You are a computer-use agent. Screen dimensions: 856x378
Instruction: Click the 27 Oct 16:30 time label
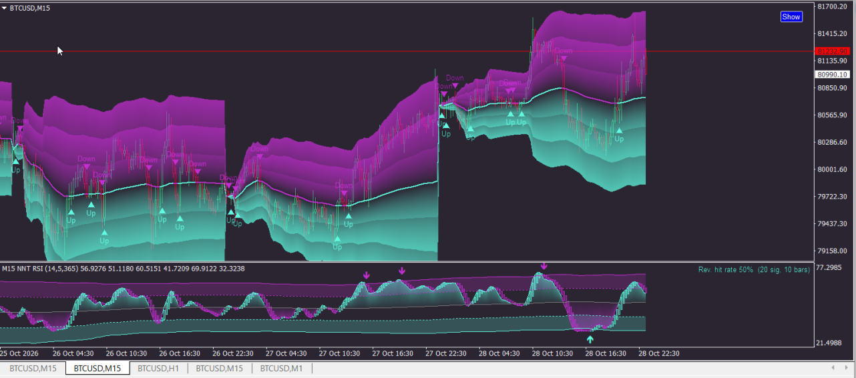(393, 353)
